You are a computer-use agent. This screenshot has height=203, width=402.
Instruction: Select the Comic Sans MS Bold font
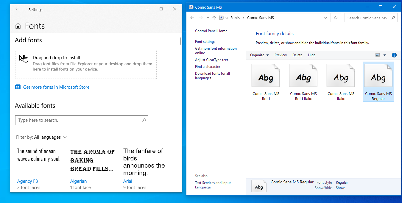click(x=266, y=82)
